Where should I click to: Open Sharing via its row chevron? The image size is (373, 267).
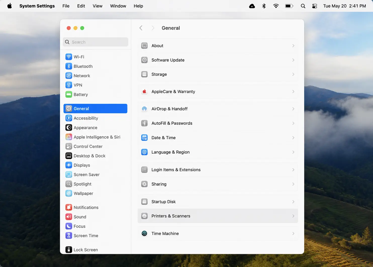click(x=293, y=184)
